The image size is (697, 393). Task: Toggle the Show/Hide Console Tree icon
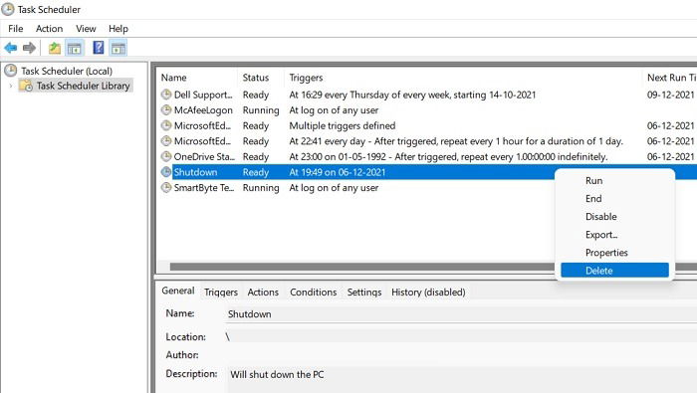(75, 48)
